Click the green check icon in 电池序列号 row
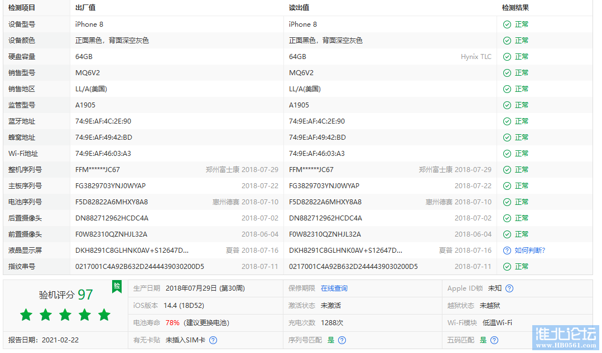The width and height of the screenshot is (602, 353). (507, 202)
